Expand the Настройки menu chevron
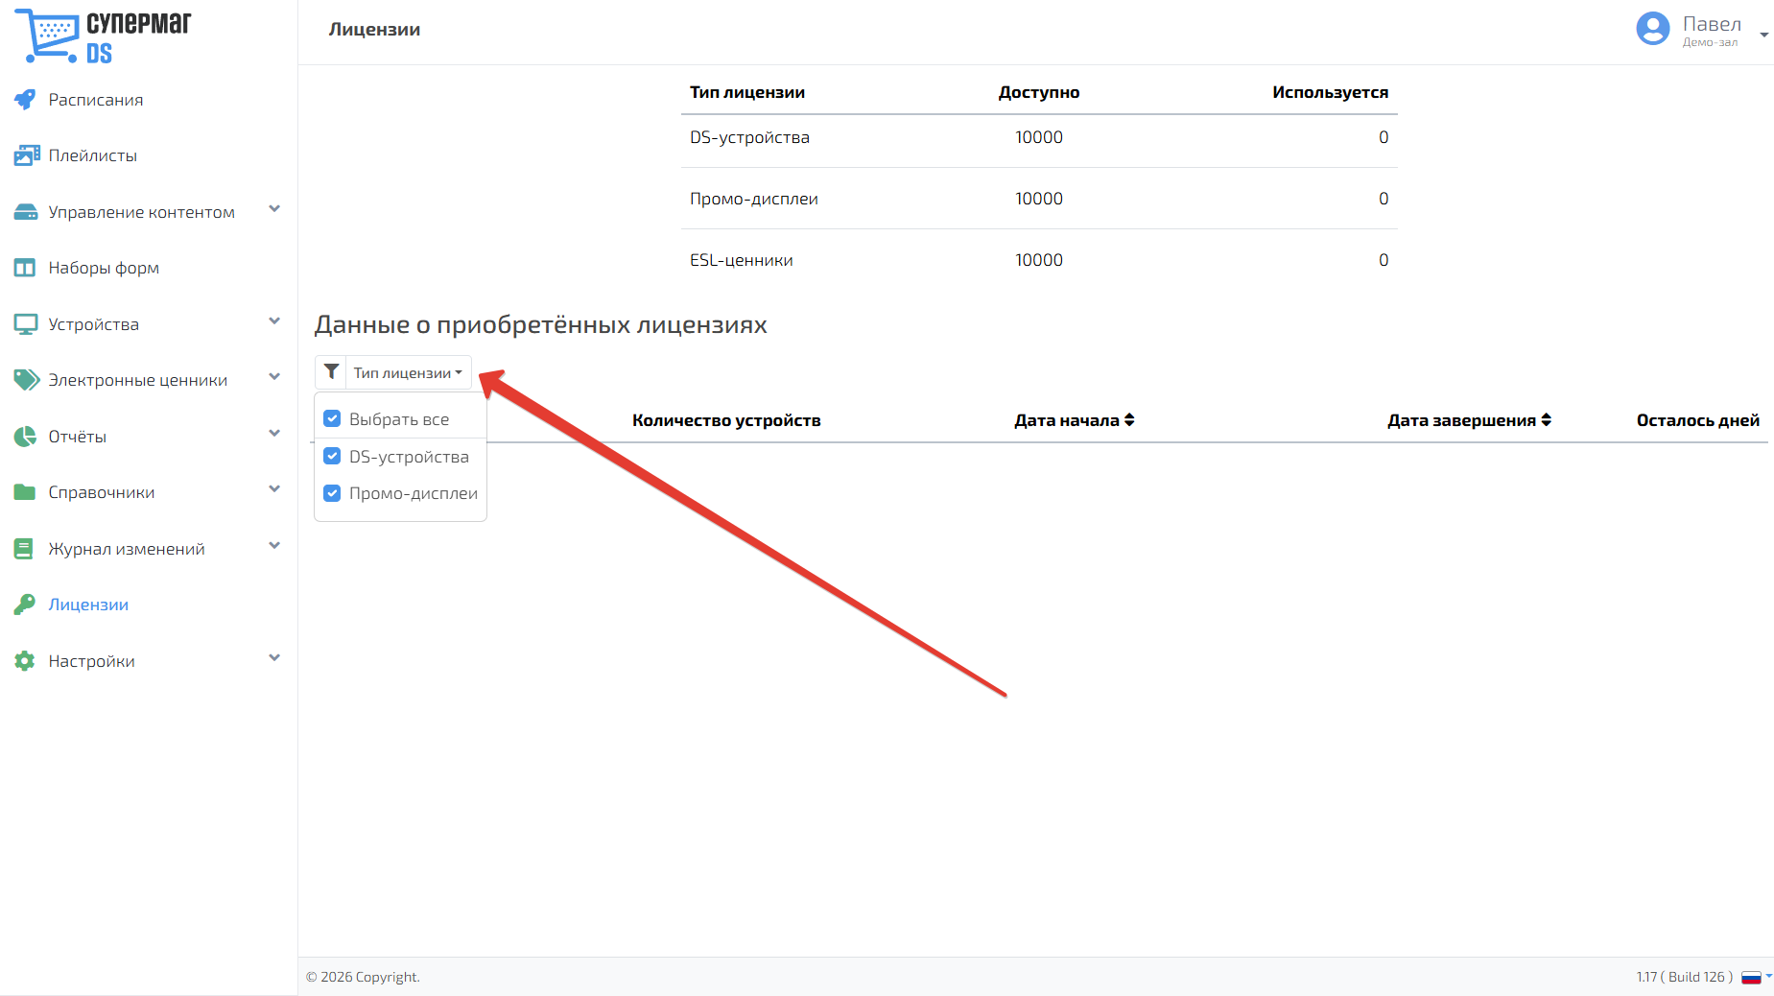 (x=274, y=658)
